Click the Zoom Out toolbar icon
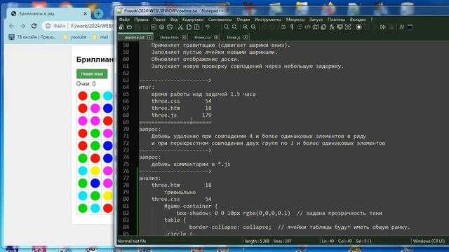The height and width of the screenshot is (252, 449). 253,27
